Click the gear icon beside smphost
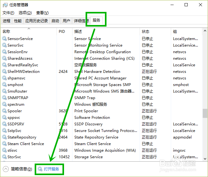The width and height of the screenshot is (208, 177). tap(4, 85)
